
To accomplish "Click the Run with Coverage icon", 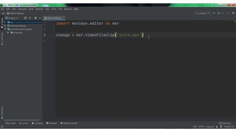I will point(223,13).
